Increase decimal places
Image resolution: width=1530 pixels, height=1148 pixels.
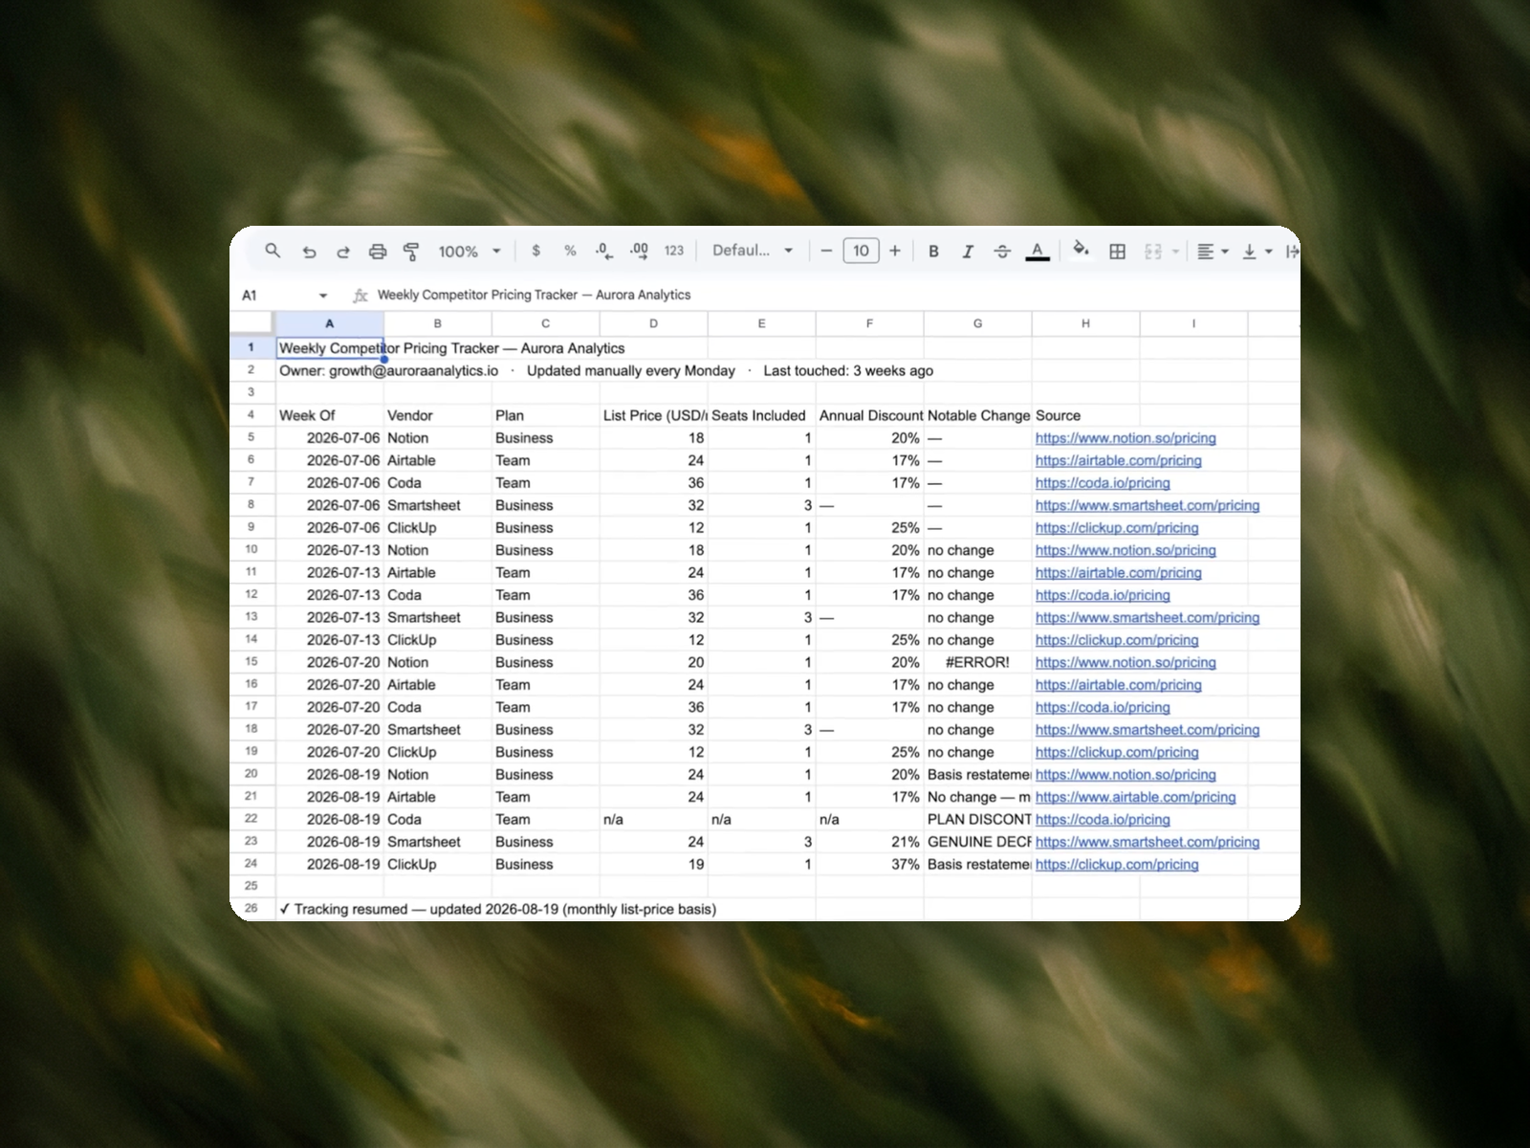click(639, 251)
